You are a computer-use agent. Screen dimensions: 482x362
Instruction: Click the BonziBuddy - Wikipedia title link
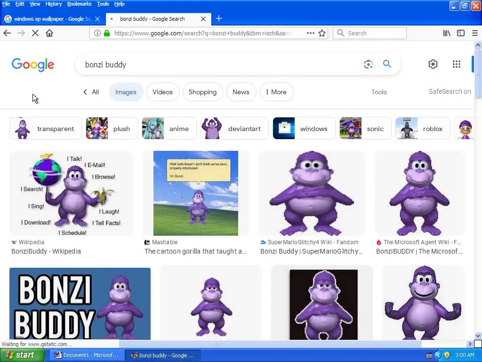click(46, 251)
